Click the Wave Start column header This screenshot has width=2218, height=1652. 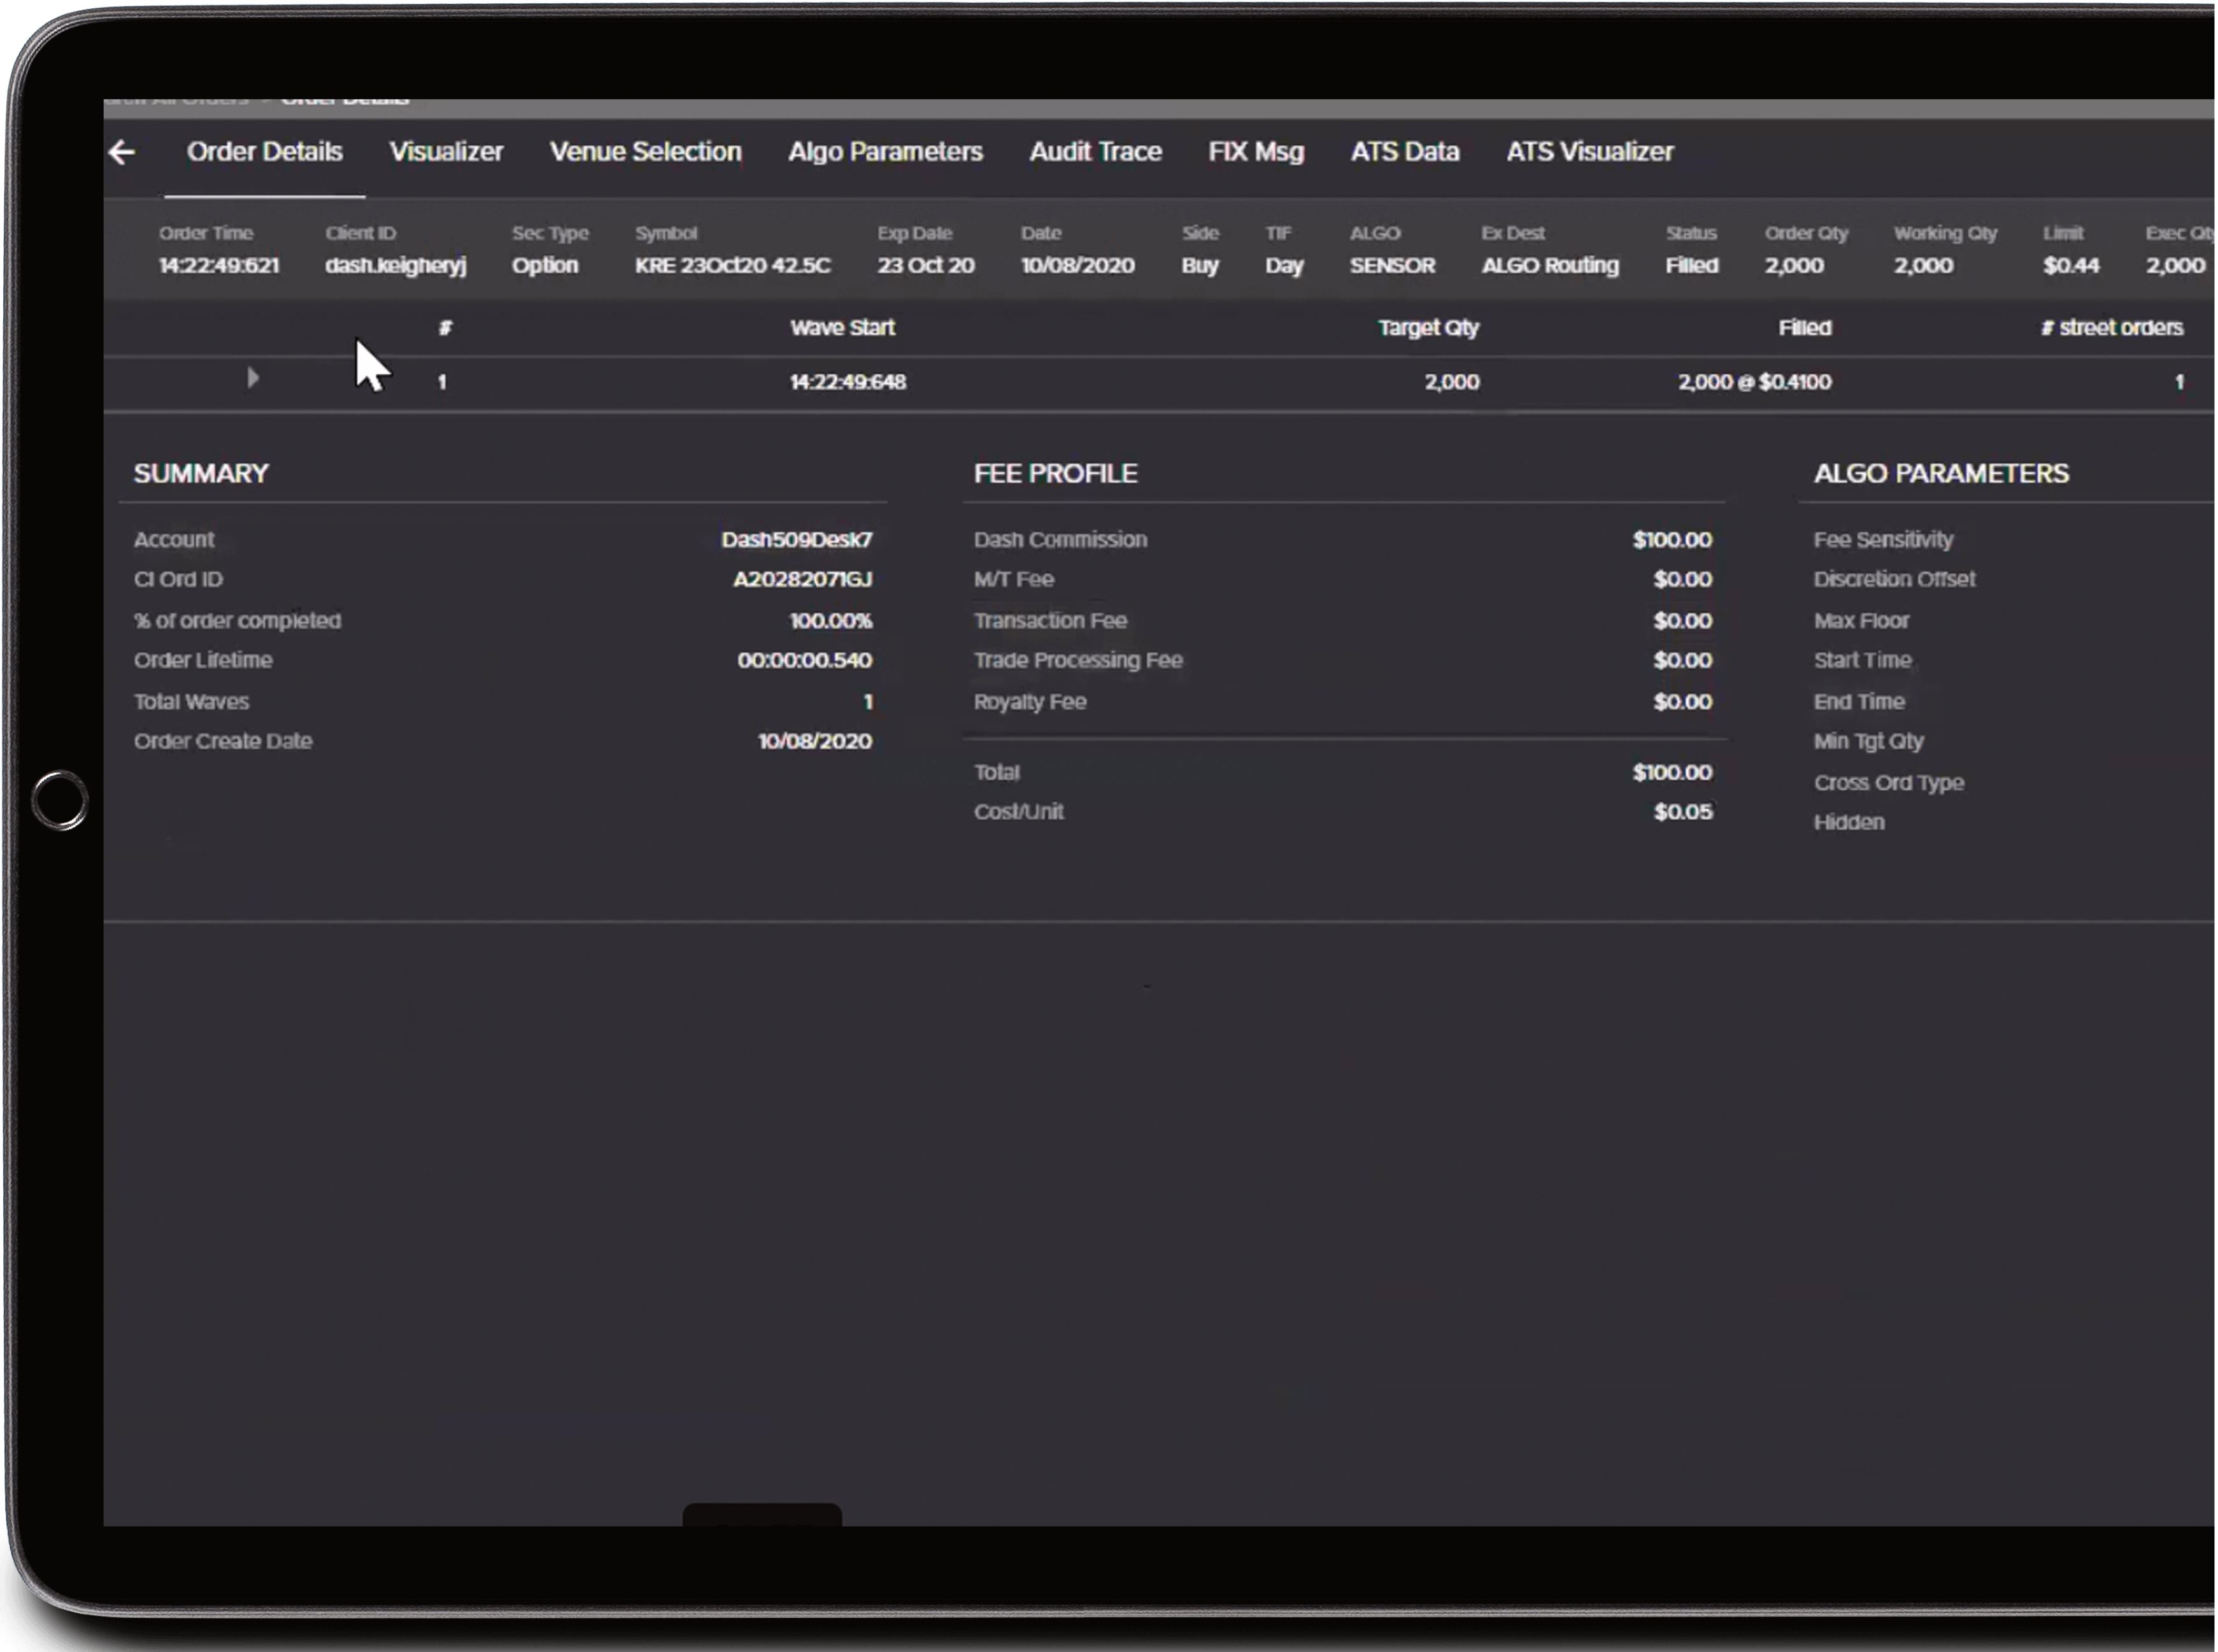842,328
